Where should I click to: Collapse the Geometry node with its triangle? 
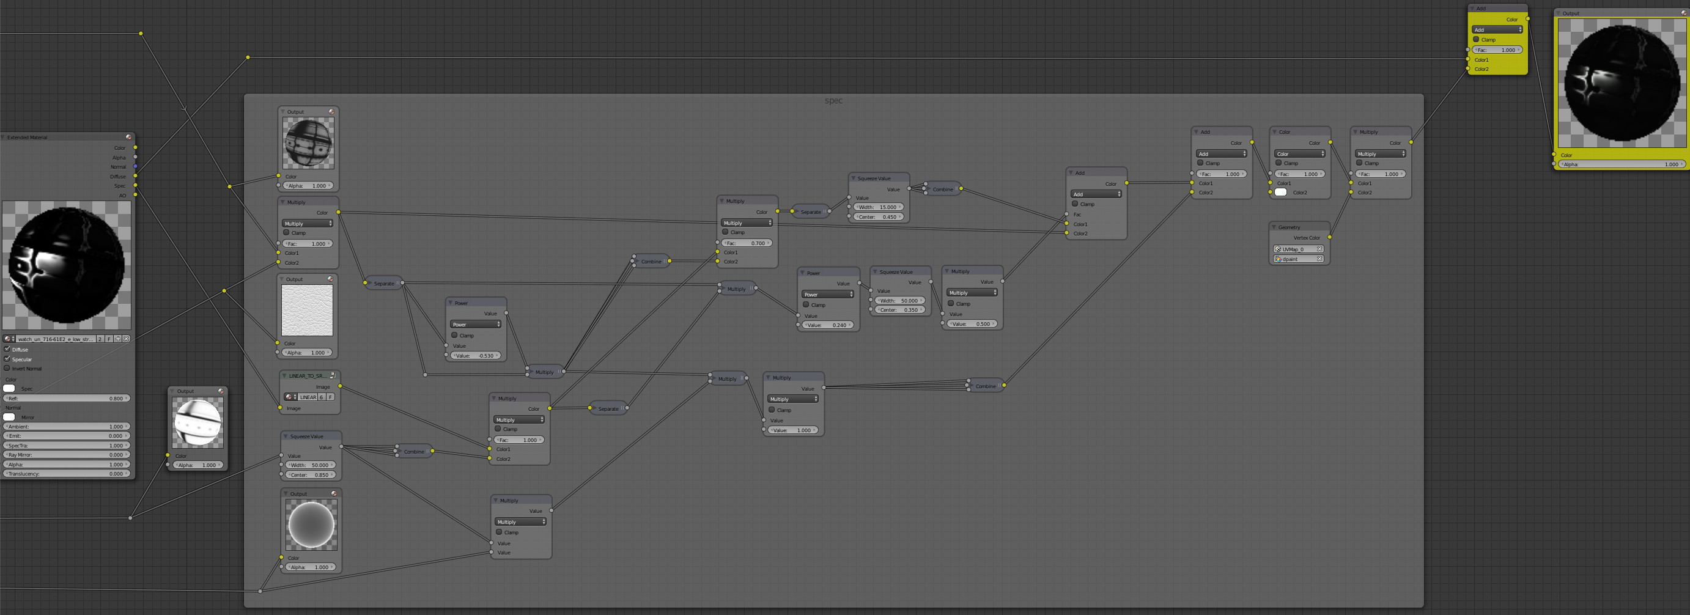point(1274,227)
